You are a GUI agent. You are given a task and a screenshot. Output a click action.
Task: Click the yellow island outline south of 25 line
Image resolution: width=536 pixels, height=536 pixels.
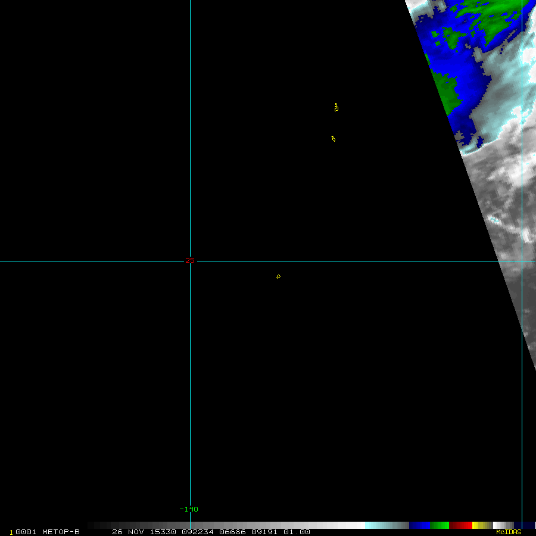[x=278, y=276]
